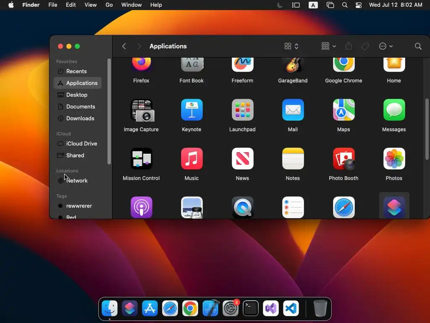Open the Finder menu
The image size is (430, 323).
(31, 5)
